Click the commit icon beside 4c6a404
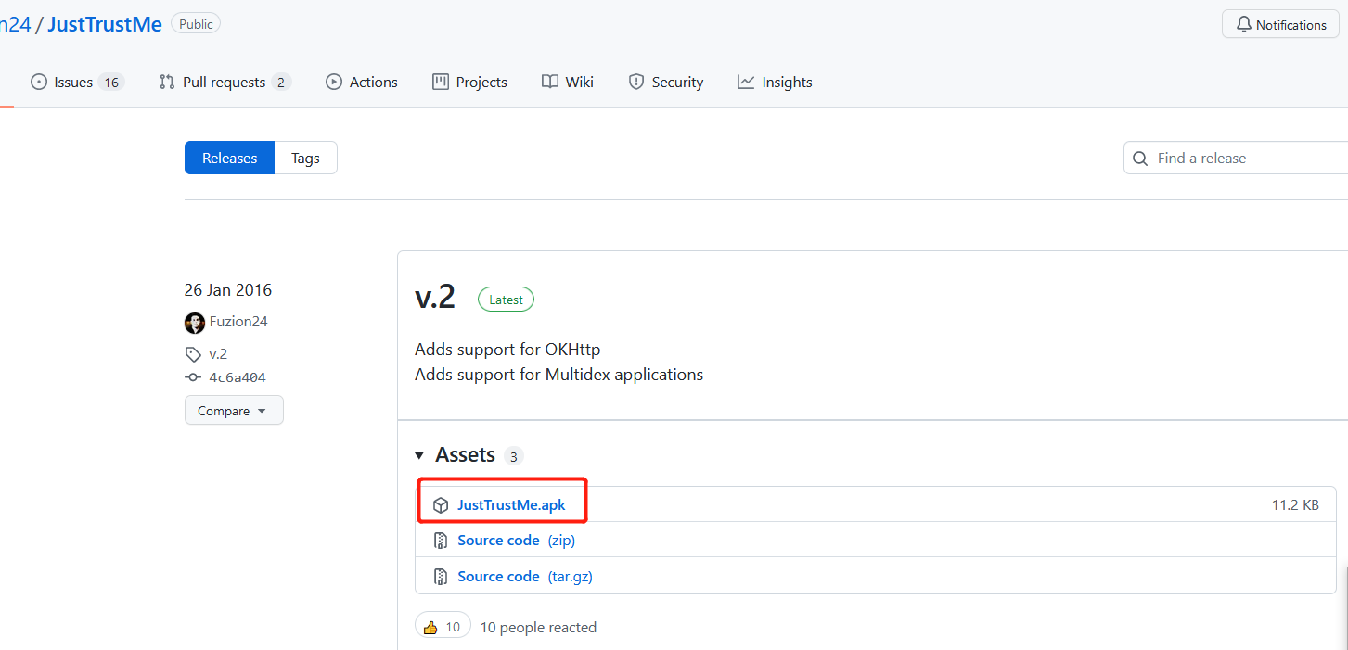 point(192,377)
